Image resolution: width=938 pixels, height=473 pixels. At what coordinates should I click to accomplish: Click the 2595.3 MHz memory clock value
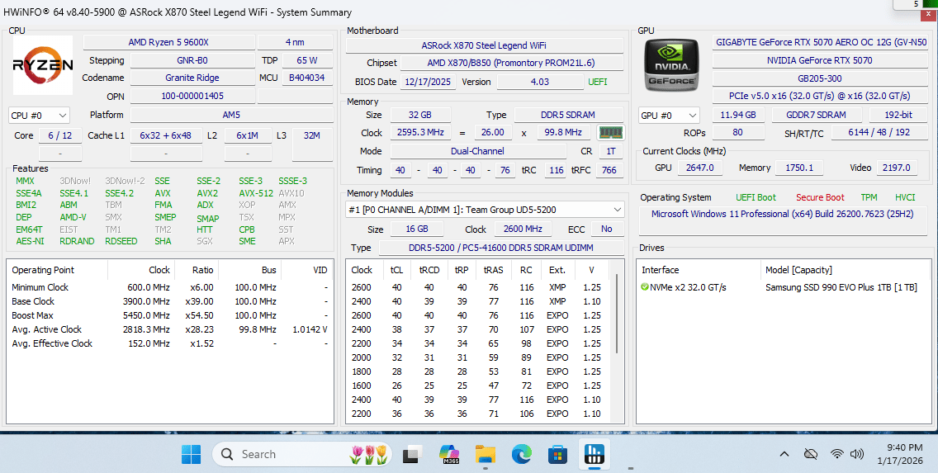click(x=421, y=133)
